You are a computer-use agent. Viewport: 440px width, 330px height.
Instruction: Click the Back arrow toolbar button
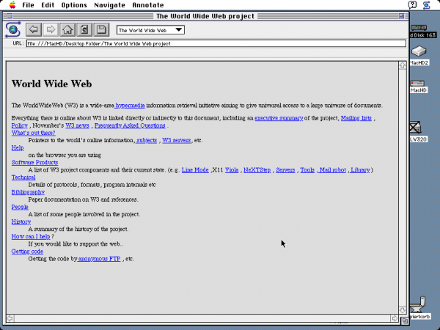pyautogui.click(x=34, y=30)
